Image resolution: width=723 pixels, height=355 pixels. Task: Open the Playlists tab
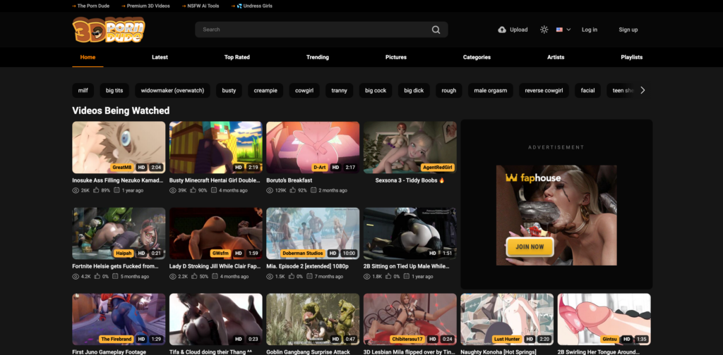632,58
